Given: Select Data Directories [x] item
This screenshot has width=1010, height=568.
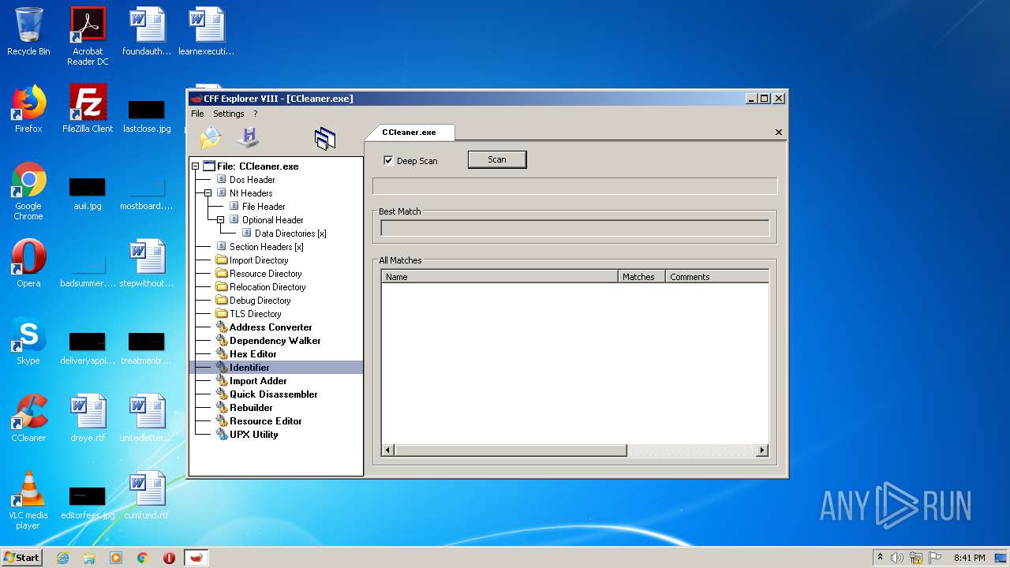Looking at the screenshot, I should click(290, 234).
